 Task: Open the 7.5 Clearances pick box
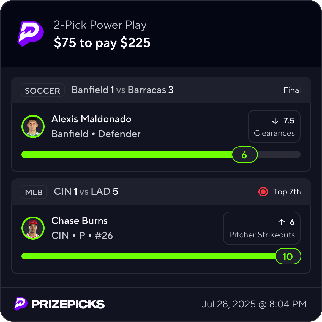[x=274, y=126]
